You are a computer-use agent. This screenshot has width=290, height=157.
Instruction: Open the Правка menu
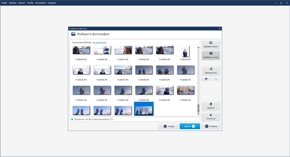(x=13, y=3)
